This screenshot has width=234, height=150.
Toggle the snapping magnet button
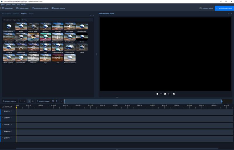29,101
